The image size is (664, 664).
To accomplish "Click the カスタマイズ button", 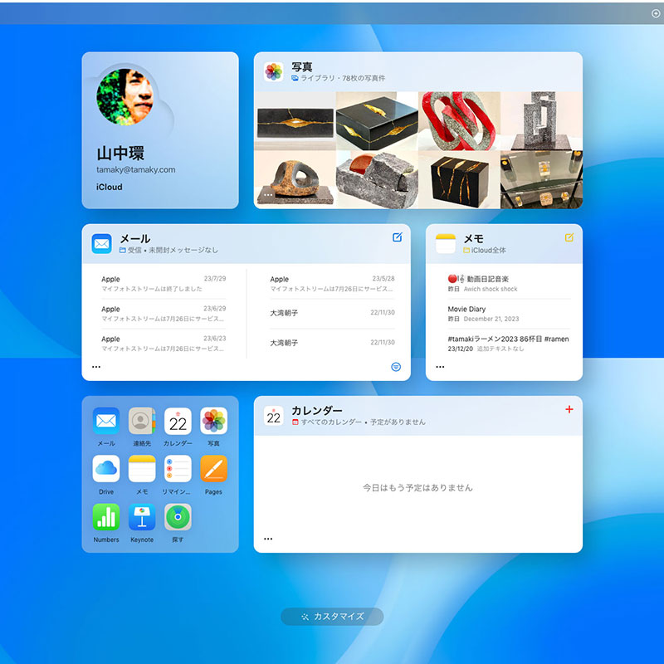I will tap(332, 617).
